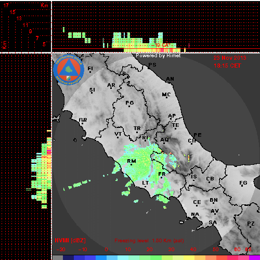This screenshot has width=260, height=260.
Task: Click the RI city label
Action: (x=145, y=138)
